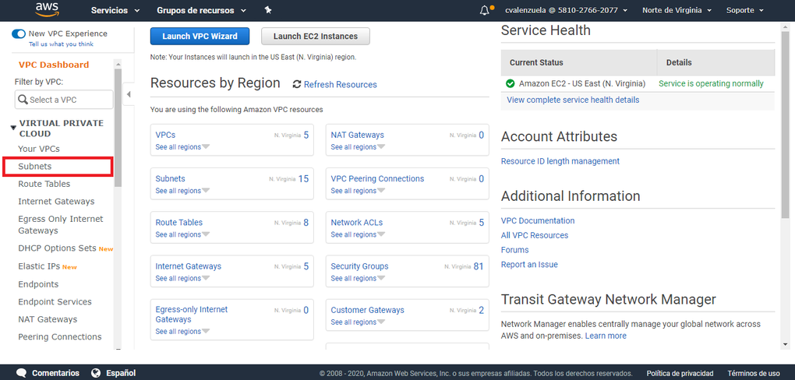Expand See all regions under Egress-only Internet Gateways

[x=182, y=332]
